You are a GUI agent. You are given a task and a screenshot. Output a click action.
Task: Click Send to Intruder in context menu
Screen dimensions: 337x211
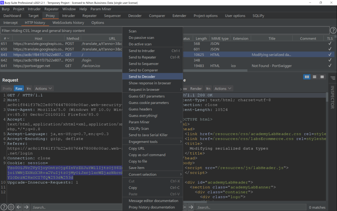(x=152, y=51)
